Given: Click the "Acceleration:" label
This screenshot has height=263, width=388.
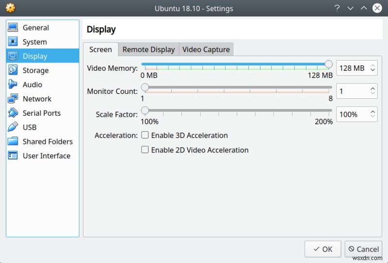Looking at the screenshot, I should 116,135.
